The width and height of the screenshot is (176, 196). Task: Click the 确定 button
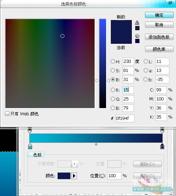159,15
